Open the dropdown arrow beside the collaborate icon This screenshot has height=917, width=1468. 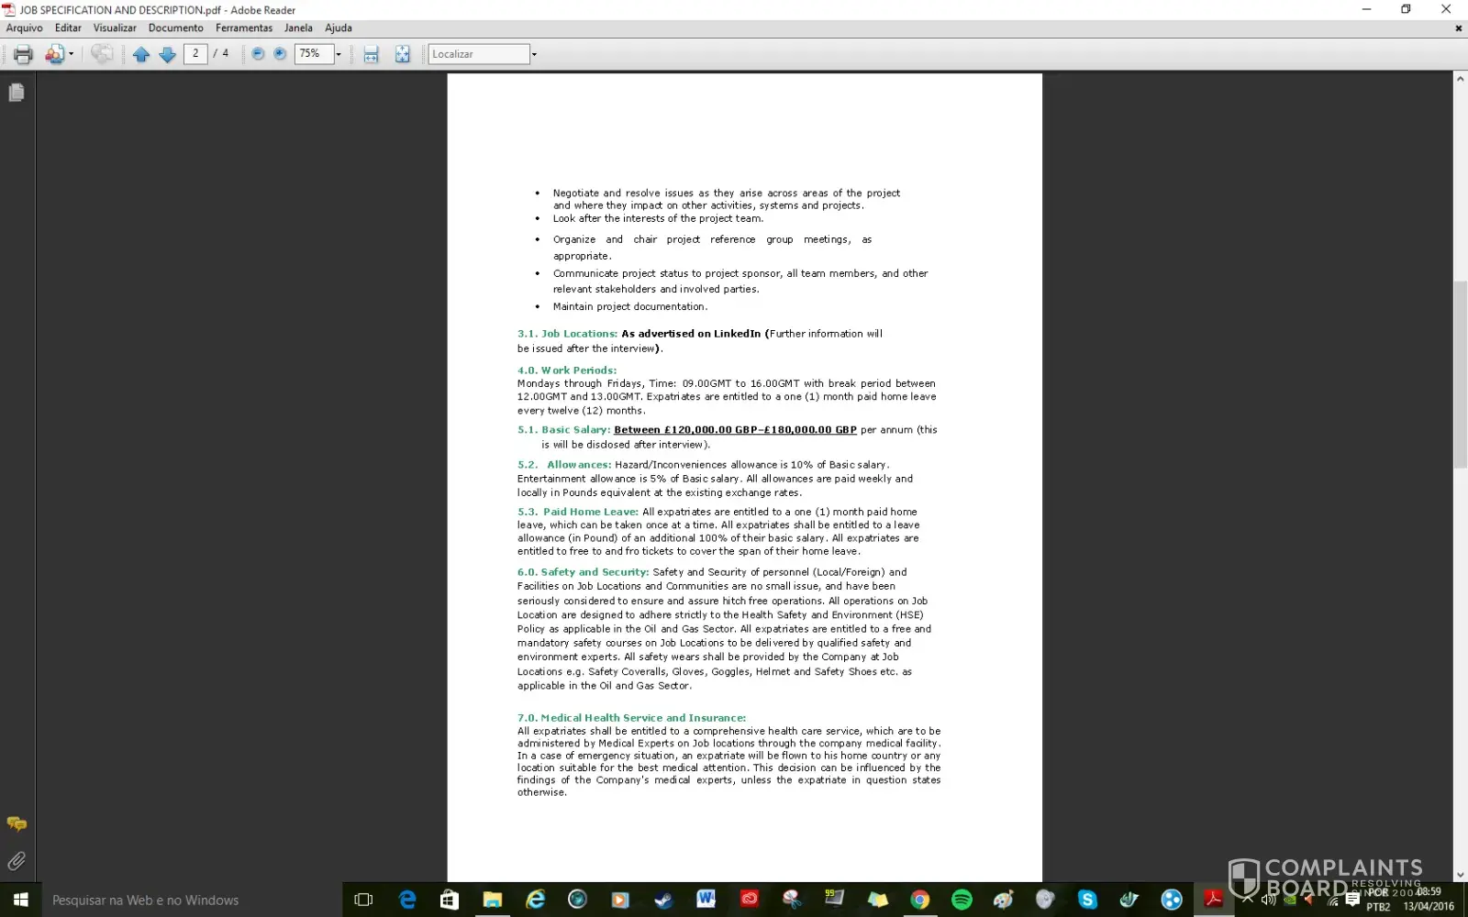click(x=72, y=54)
